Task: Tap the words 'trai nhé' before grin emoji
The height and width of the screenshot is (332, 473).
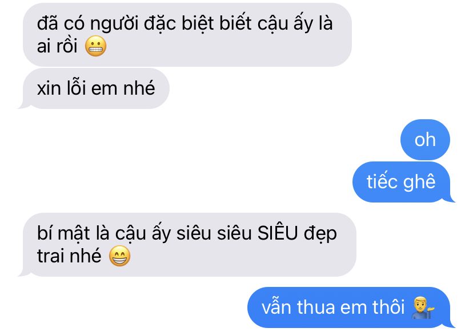Action: pyautogui.click(x=69, y=256)
